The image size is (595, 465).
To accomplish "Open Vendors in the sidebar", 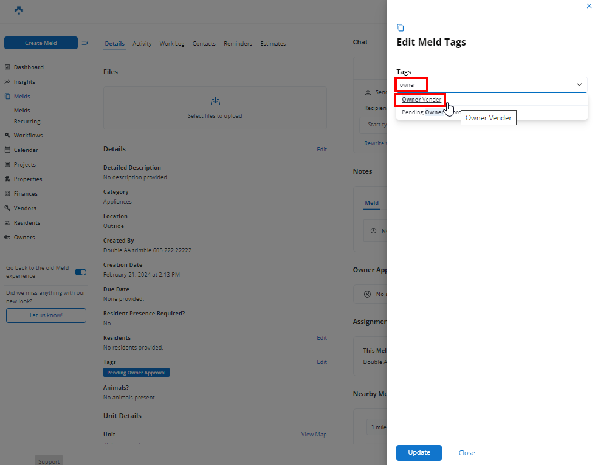I will click(25, 208).
